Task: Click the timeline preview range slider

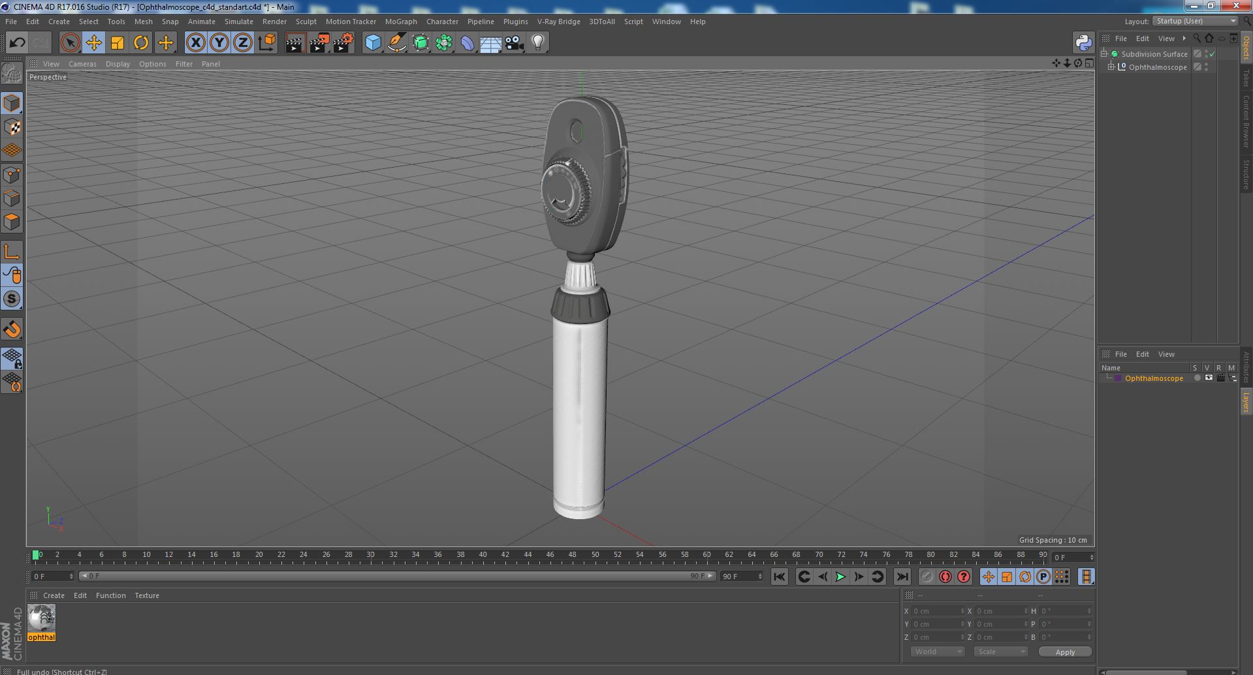Action: (397, 577)
